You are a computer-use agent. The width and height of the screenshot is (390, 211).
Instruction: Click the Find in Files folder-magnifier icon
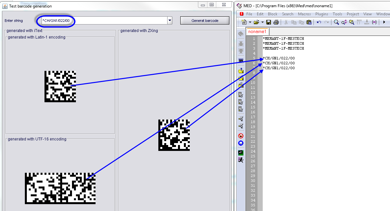point(352,22)
